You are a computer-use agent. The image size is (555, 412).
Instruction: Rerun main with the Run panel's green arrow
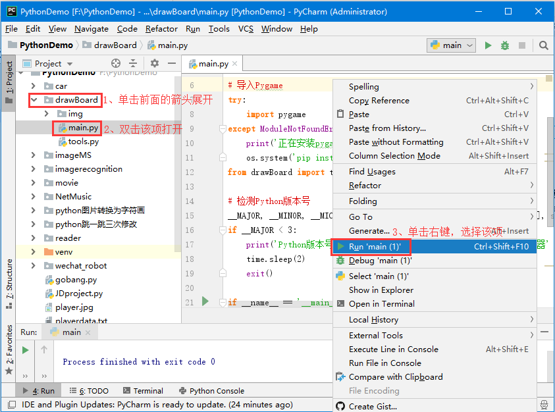point(26,350)
